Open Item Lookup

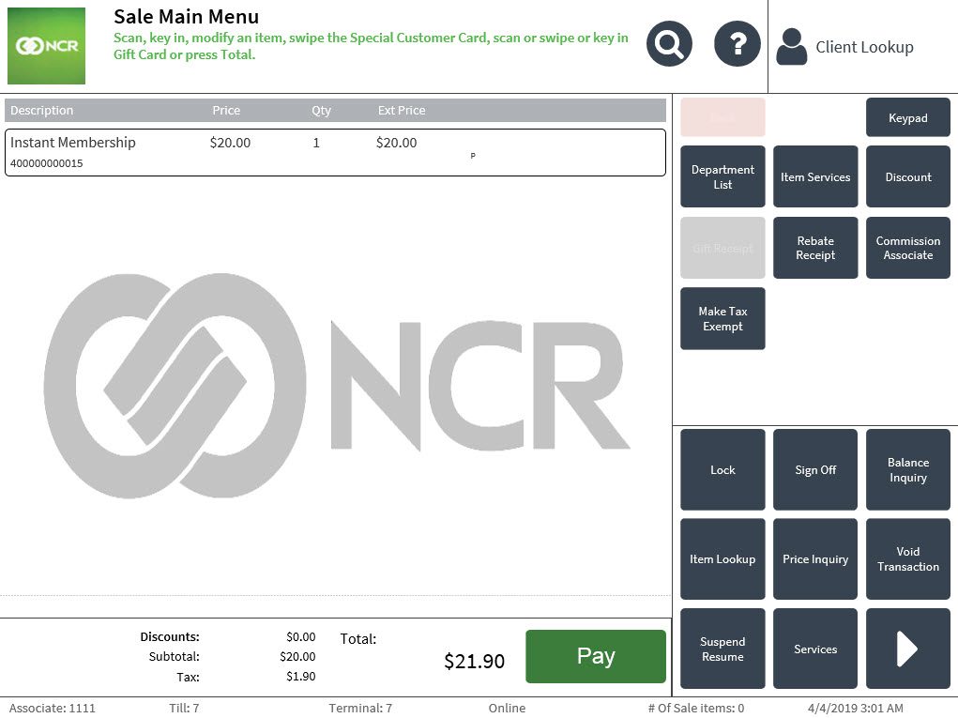(x=722, y=559)
